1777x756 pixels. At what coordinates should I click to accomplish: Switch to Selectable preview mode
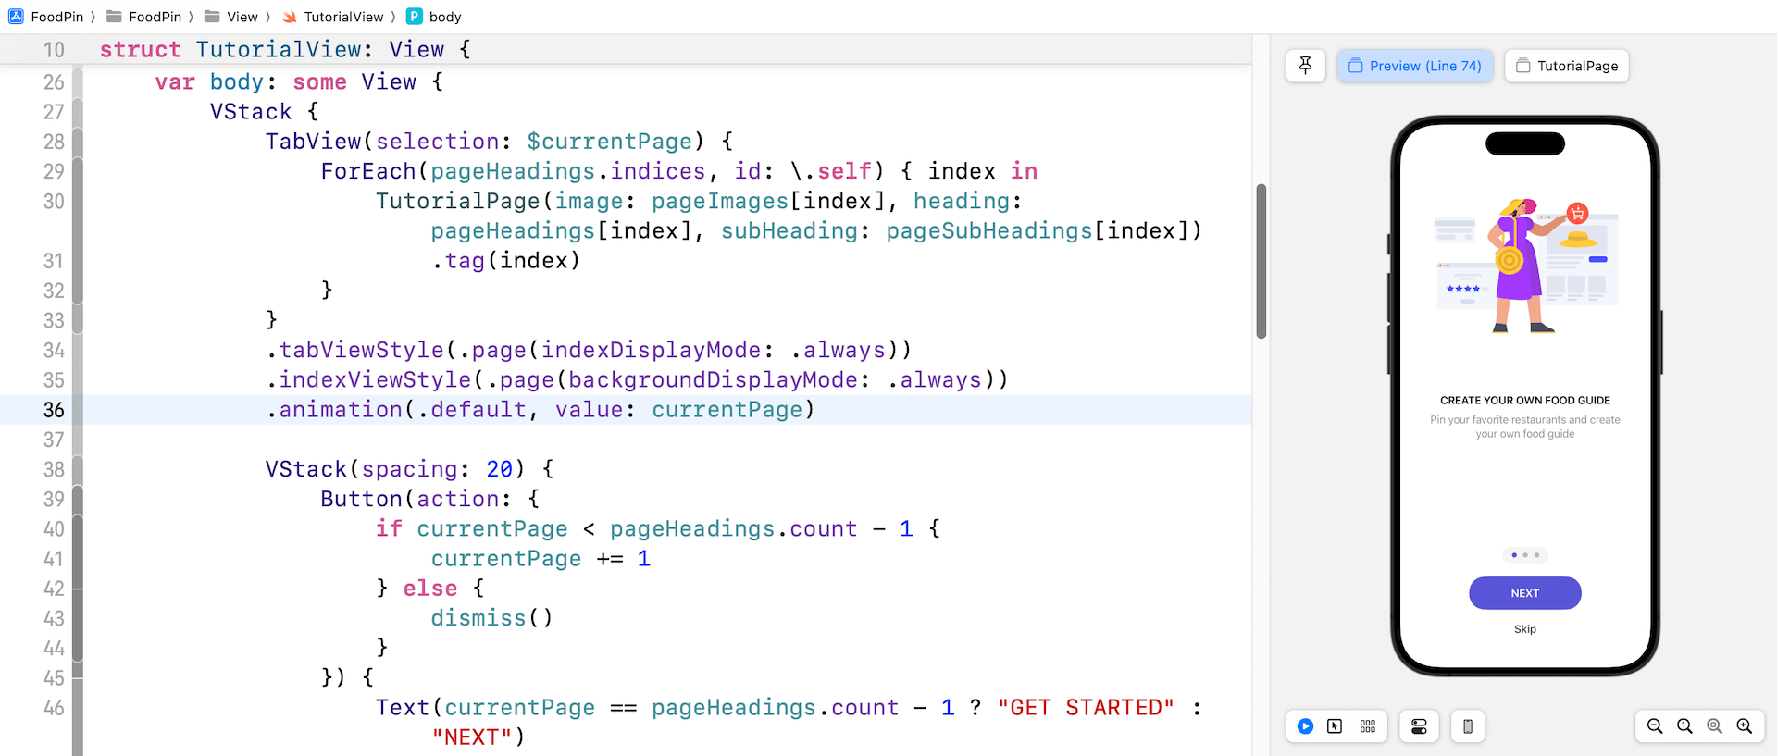click(1335, 726)
